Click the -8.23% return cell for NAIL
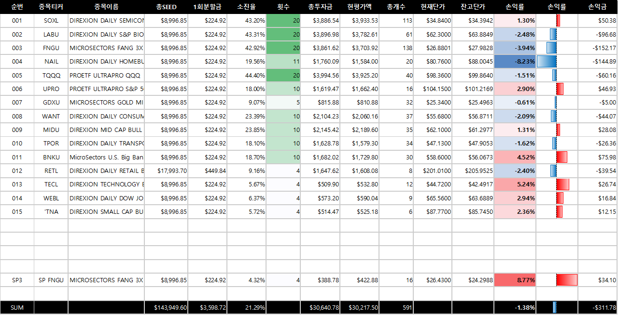618x315 pixels. (x=515, y=62)
